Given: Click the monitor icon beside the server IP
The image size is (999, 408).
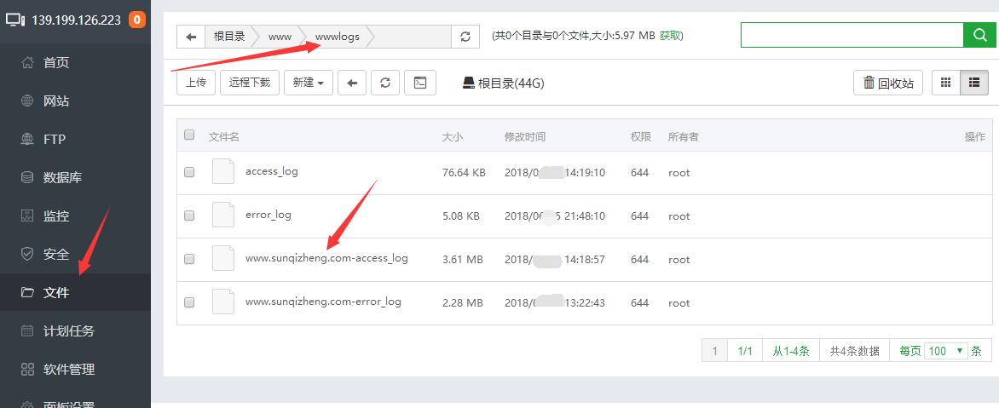Looking at the screenshot, I should pyautogui.click(x=15, y=20).
